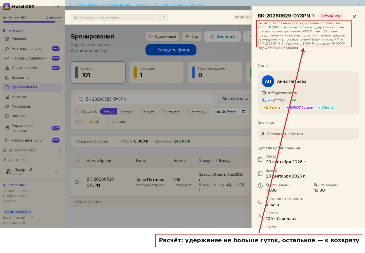
Task: Close the booking details panel
Action: click(x=354, y=17)
